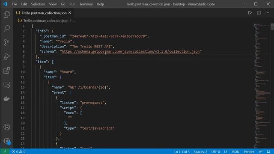Click the breadcrumb ellipsis after the file name
Screen dimensions: 274x154
[x=74, y=21]
